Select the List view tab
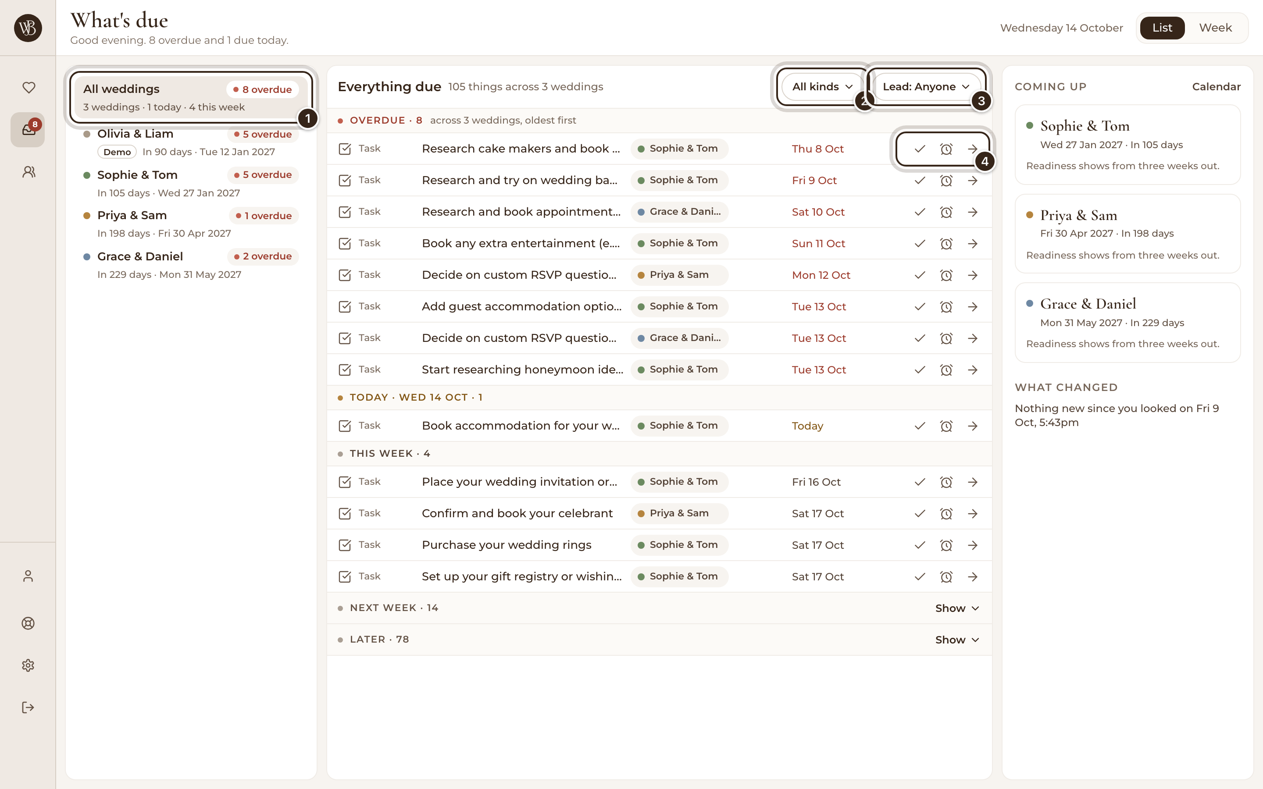The width and height of the screenshot is (1263, 789). coord(1162,28)
